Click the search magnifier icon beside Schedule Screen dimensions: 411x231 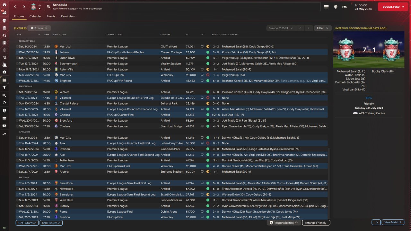click(x=48, y=7)
